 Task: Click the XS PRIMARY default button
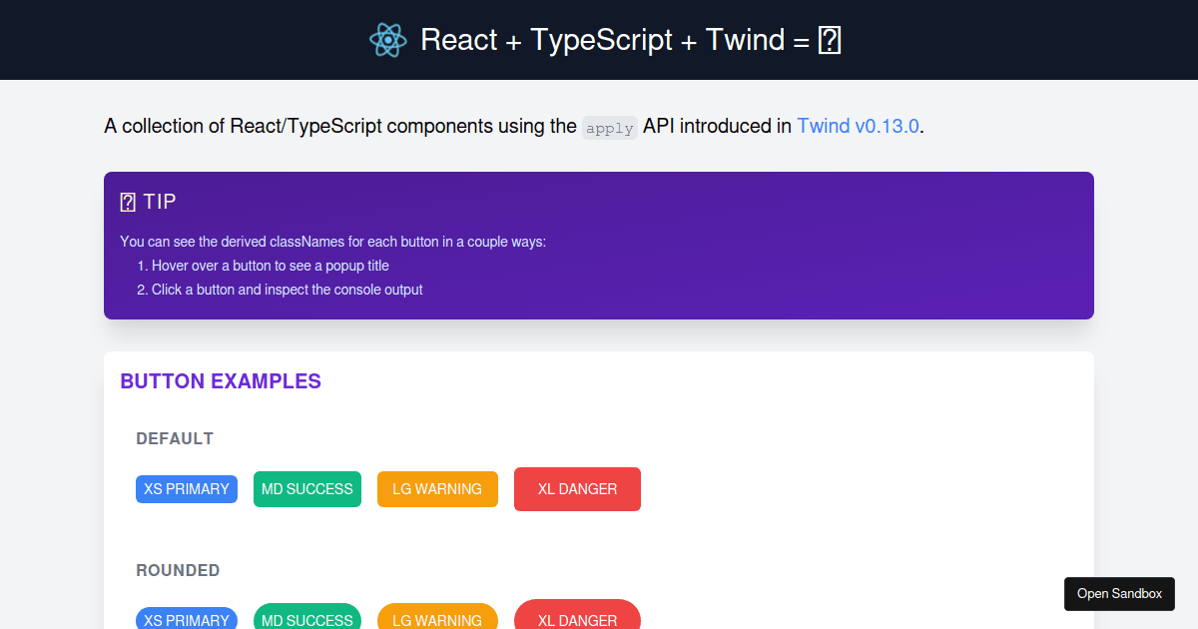coord(187,489)
